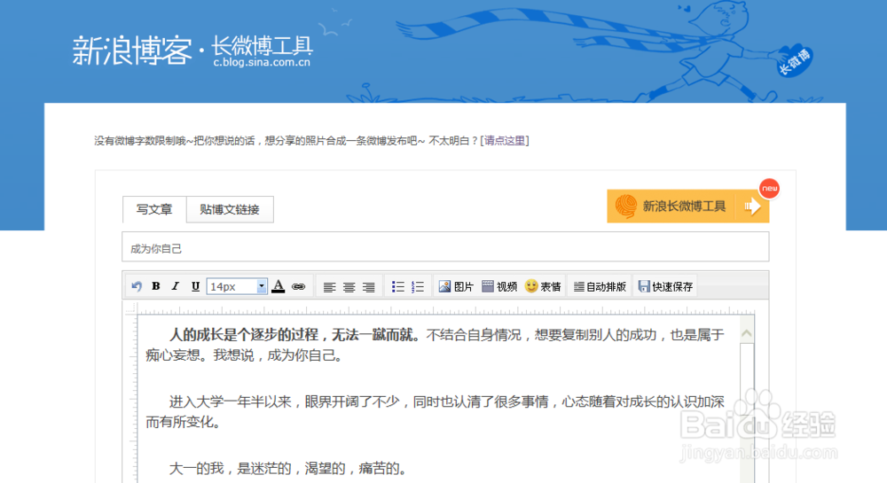Insert a bulleted list
The image size is (887, 483).
(x=398, y=287)
